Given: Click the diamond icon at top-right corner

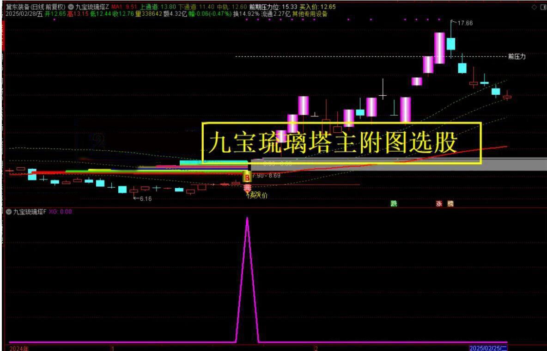Looking at the screenshot, I should (534, 7).
